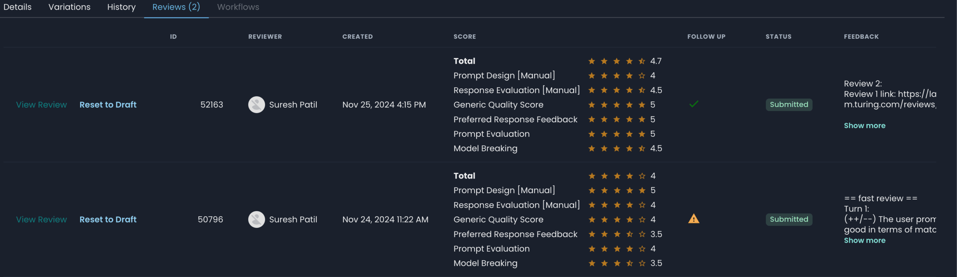Expand feedback with Show more for review 52163

[864, 126]
